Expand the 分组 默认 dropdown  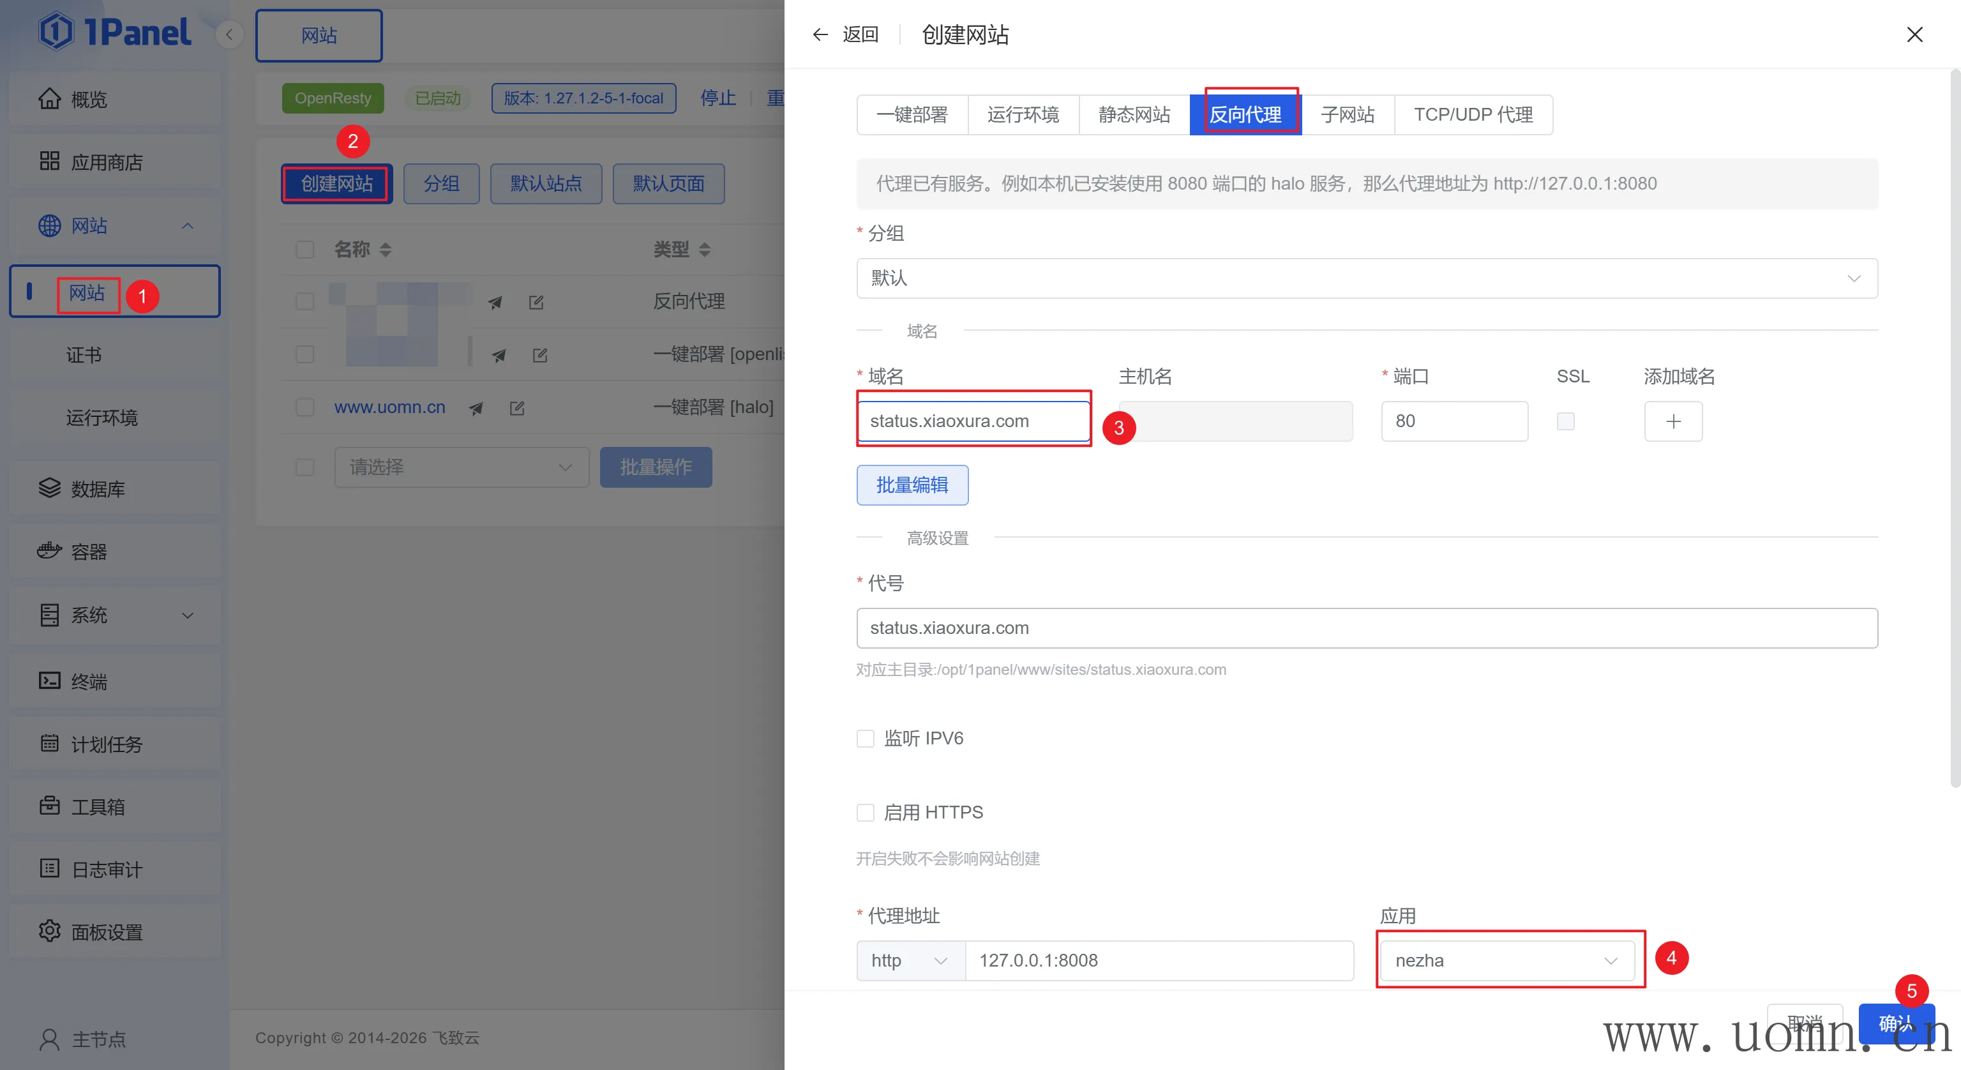click(1367, 278)
